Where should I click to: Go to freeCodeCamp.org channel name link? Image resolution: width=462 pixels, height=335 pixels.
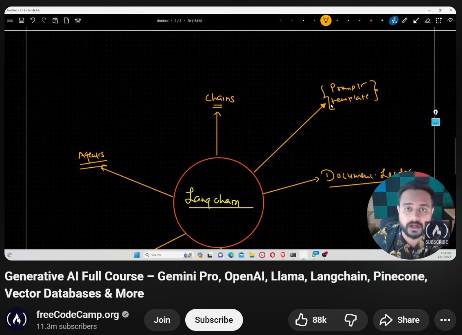(x=77, y=315)
